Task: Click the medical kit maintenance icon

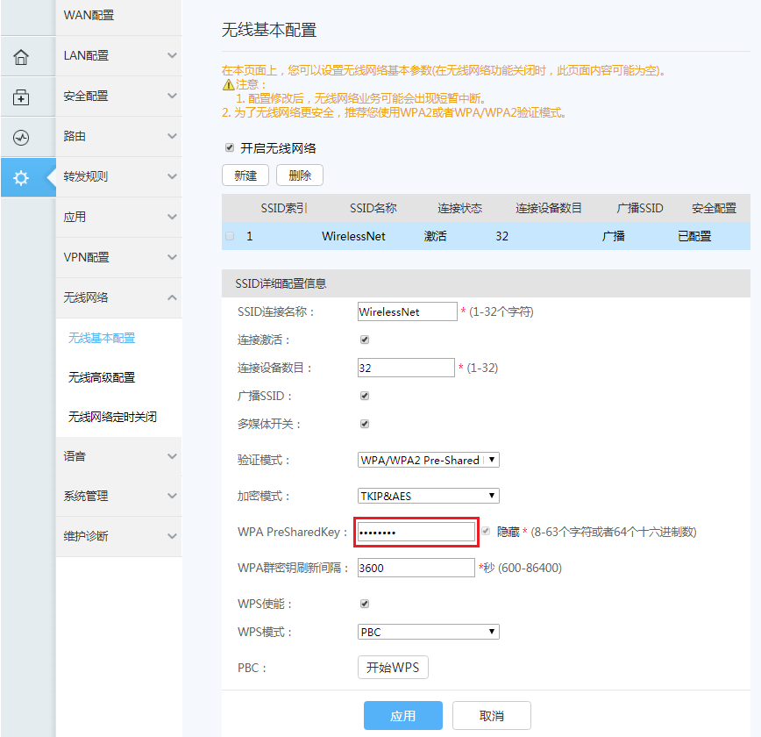Action: pyautogui.click(x=21, y=97)
